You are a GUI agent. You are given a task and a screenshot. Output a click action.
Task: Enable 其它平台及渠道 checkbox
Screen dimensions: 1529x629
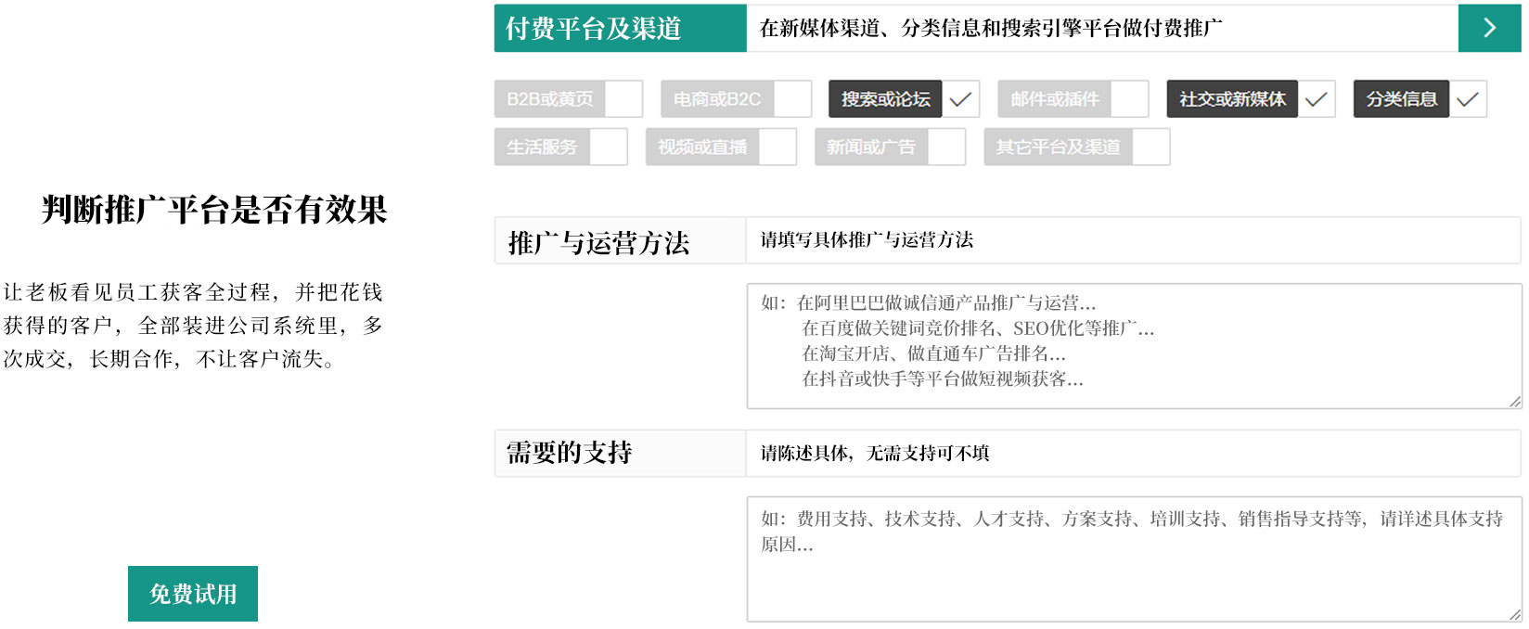tap(1150, 148)
